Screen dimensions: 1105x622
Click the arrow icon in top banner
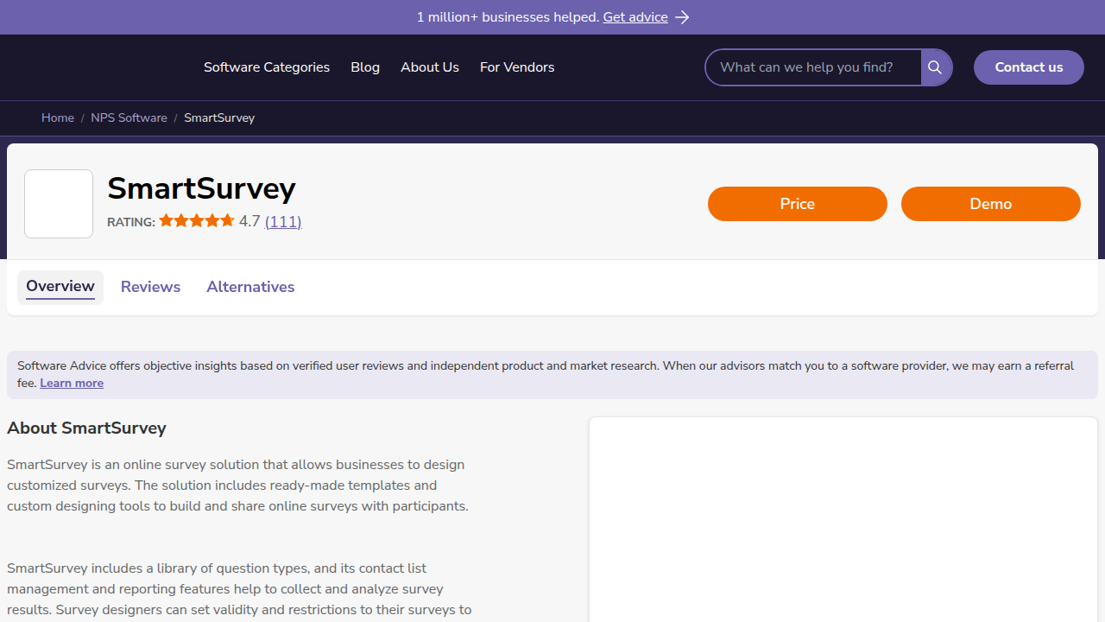click(x=682, y=17)
